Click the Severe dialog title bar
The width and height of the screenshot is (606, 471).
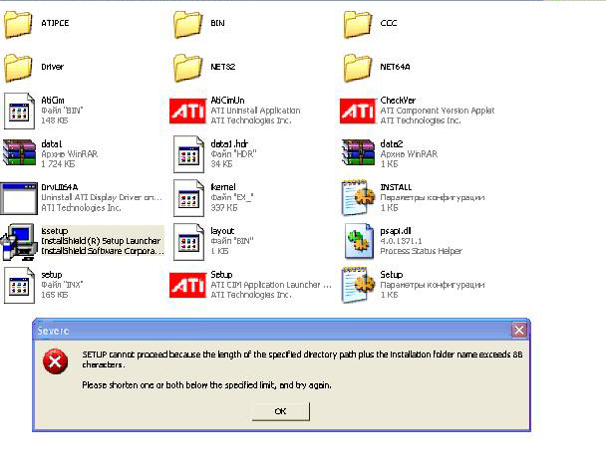(x=281, y=330)
